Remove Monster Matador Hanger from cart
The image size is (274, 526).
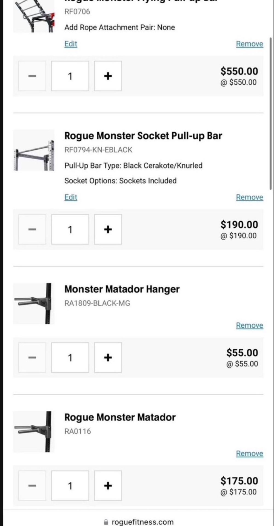pos(249,325)
